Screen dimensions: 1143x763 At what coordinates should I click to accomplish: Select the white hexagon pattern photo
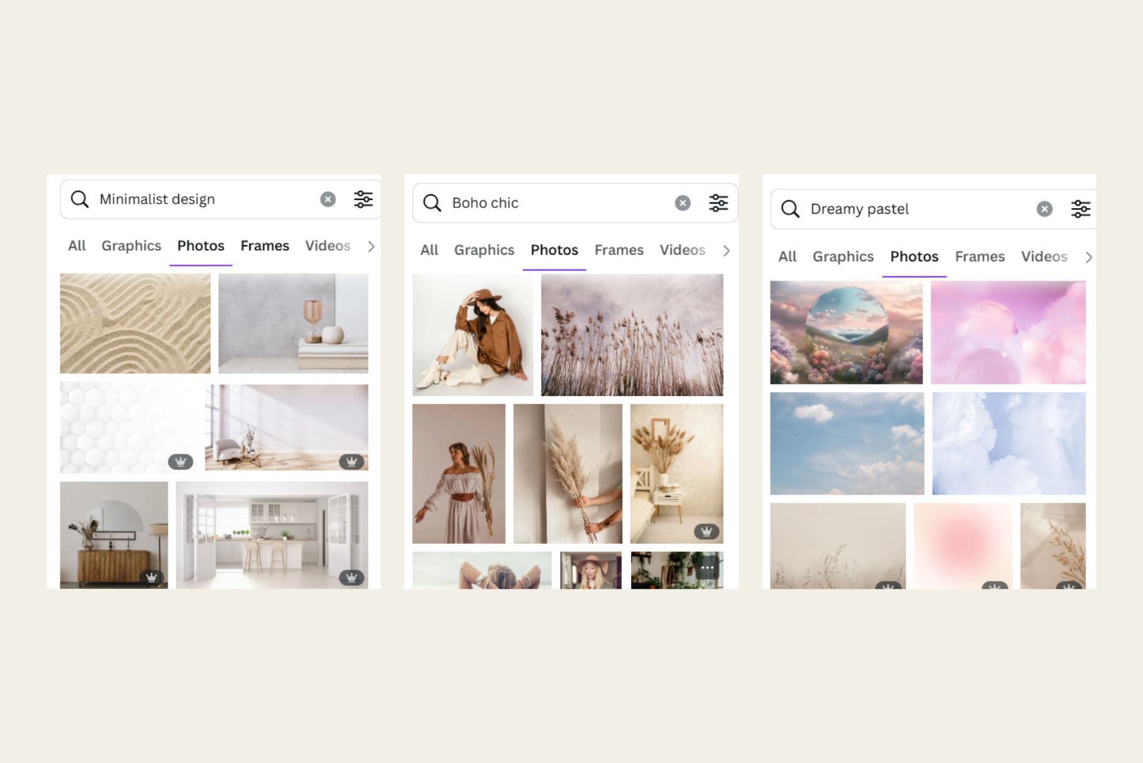click(129, 427)
